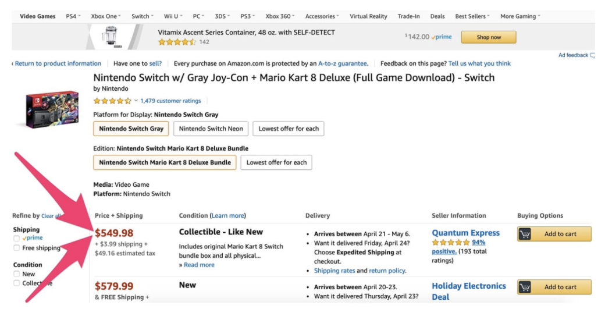Open the Trade-In nav item

click(x=408, y=16)
